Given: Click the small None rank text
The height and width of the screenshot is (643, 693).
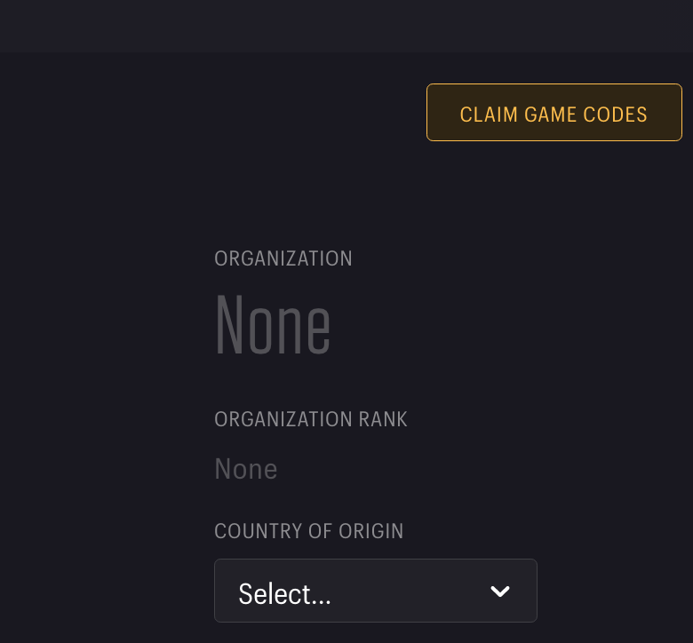Looking at the screenshot, I should pos(246,469).
